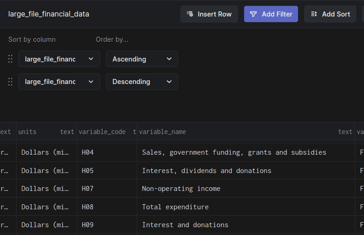Select the variable_code column header
364x235 pixels.
coord(102,132)
